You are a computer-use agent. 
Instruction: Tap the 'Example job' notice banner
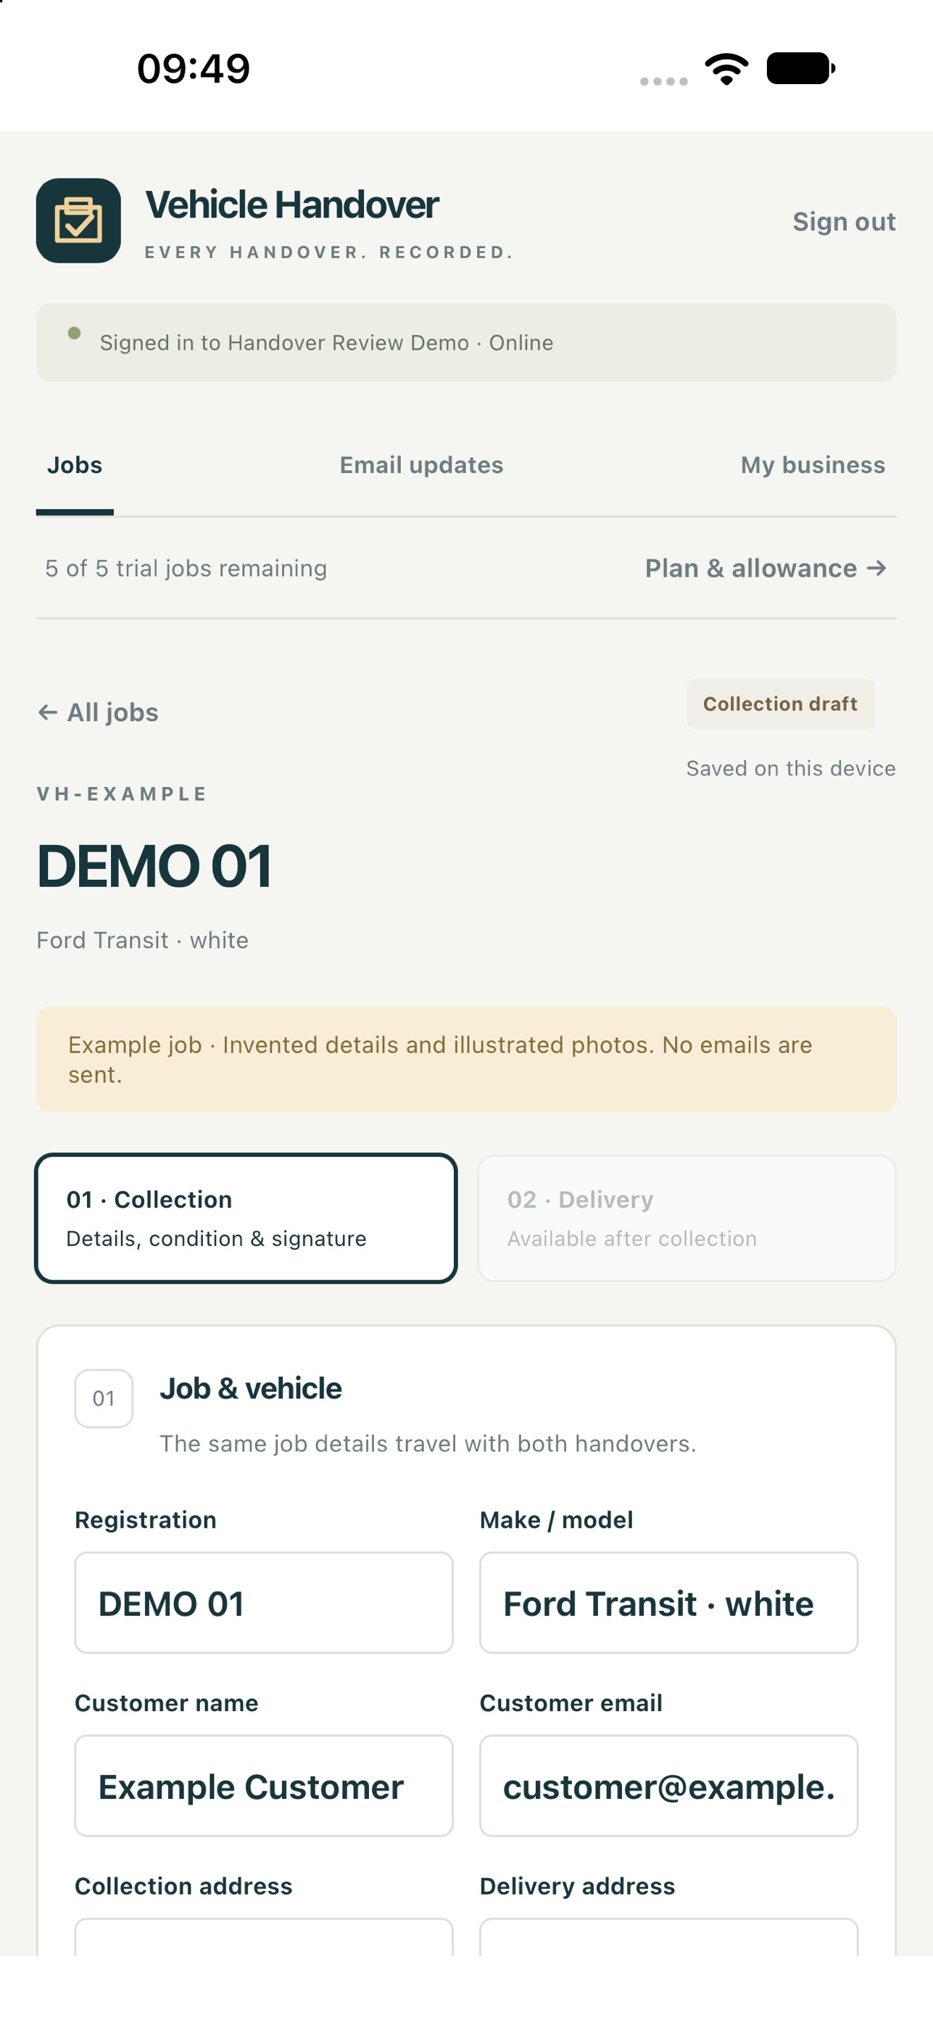465,1060
